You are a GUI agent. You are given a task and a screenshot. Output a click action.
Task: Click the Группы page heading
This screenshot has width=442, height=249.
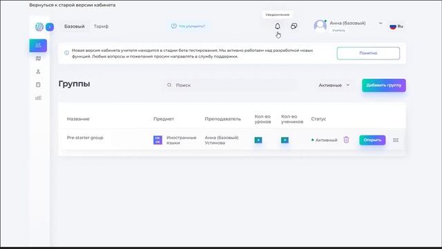click(74, 84)
